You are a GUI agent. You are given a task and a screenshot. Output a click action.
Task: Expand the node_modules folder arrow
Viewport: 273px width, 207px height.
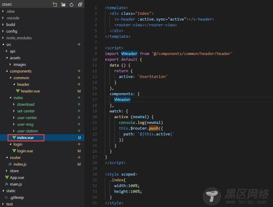3,38
